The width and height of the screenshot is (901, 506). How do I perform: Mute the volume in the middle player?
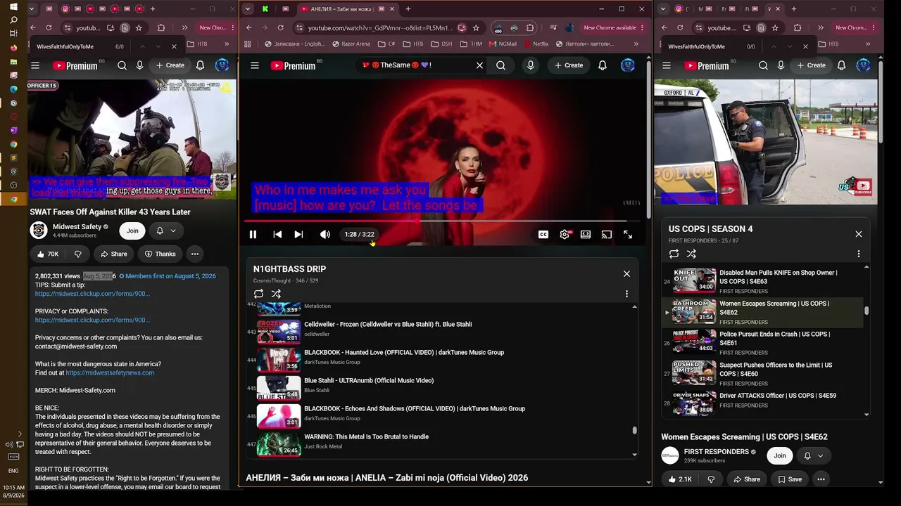[325, 235]
